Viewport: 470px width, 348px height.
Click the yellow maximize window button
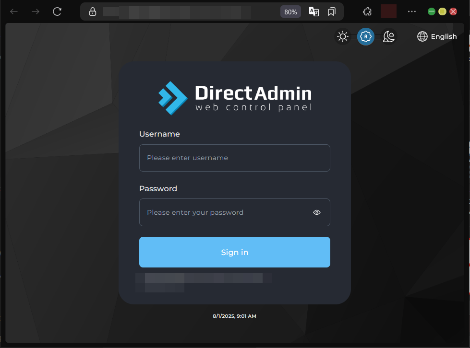point(442,12)
